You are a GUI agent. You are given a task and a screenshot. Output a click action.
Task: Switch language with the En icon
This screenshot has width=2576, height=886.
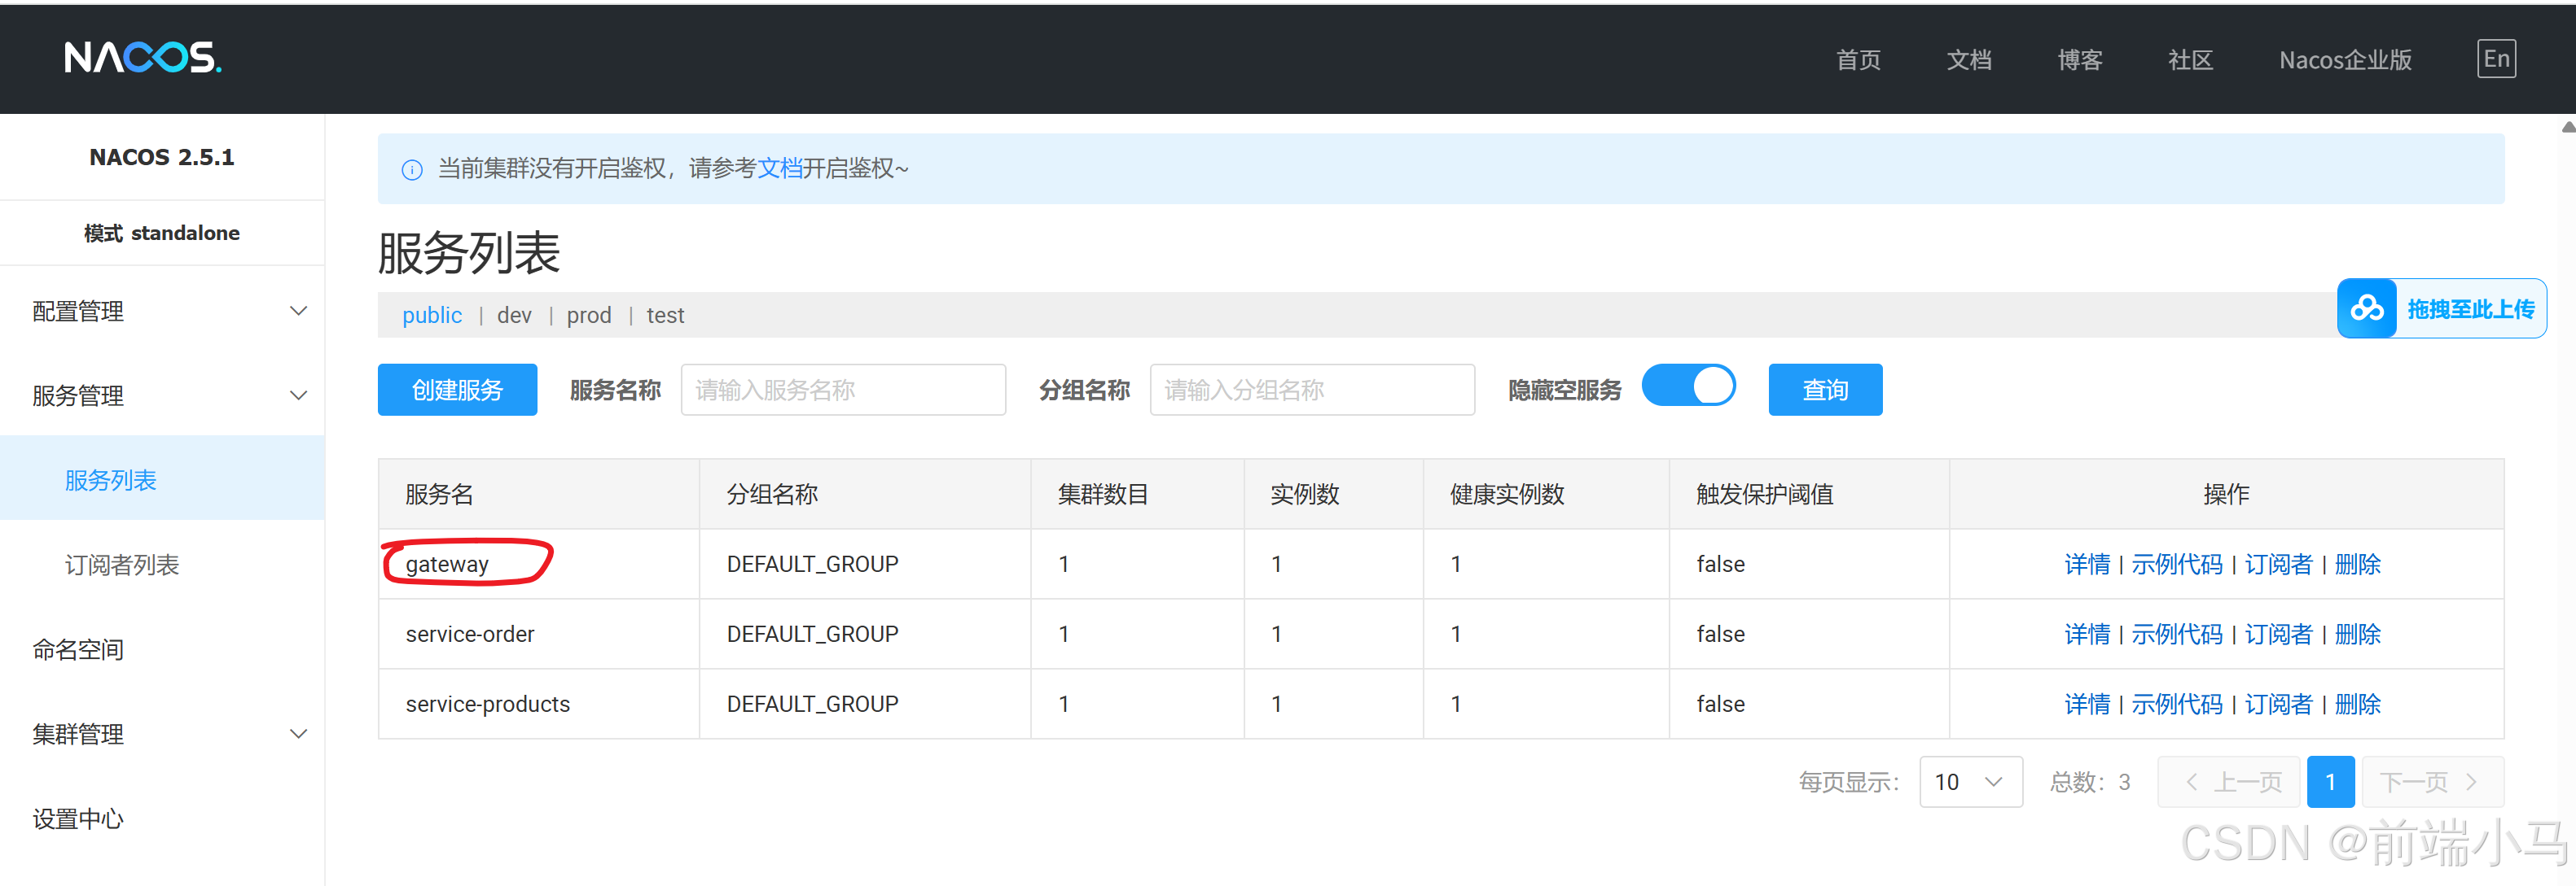(2496, 59)
